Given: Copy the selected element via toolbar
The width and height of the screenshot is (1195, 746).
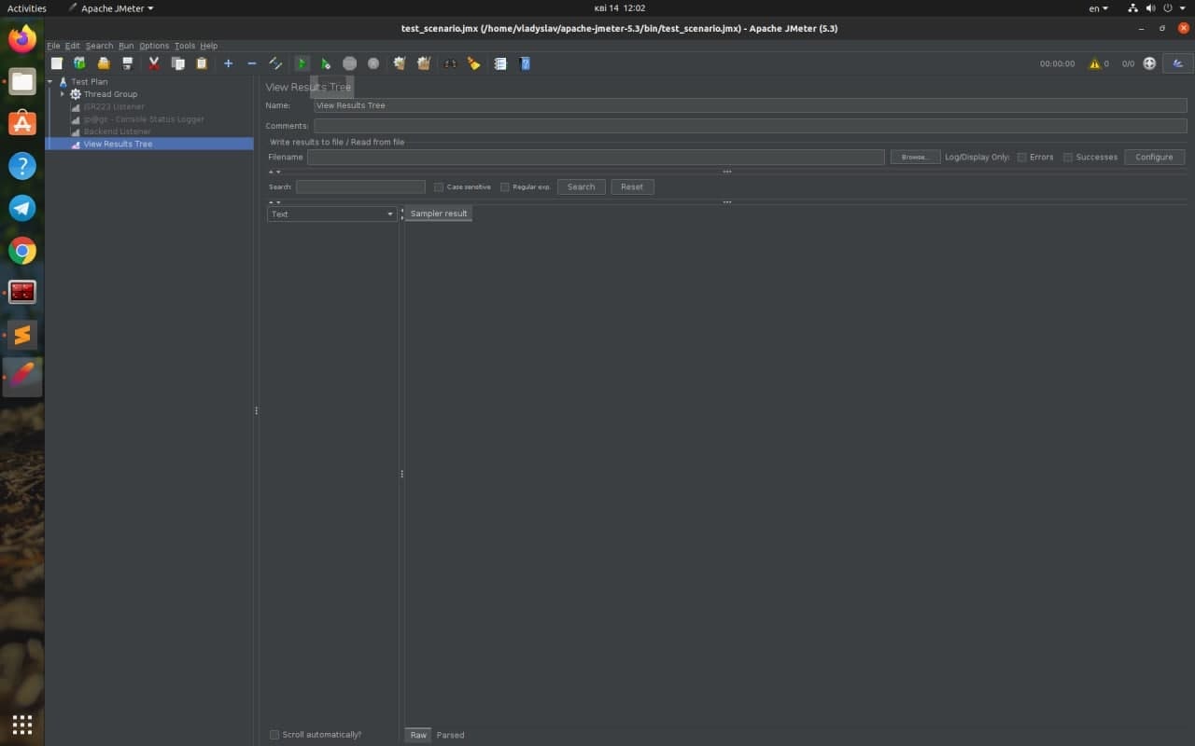Looking at the screenshot, I should click(x=177, y=63).
